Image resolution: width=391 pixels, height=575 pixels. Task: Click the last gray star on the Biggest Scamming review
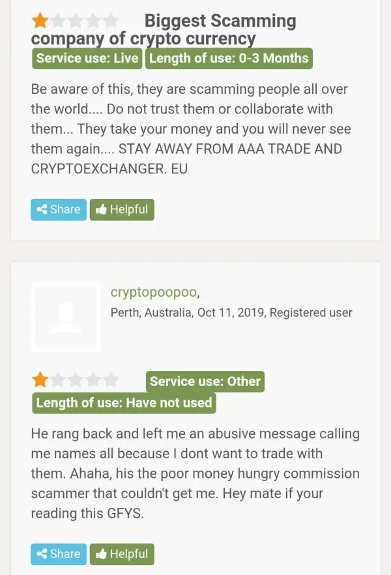pyautogui.click(x=111, y=20)
